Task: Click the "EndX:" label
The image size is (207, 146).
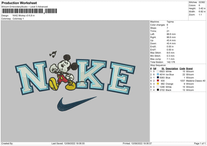Action: tap(153, 46)
